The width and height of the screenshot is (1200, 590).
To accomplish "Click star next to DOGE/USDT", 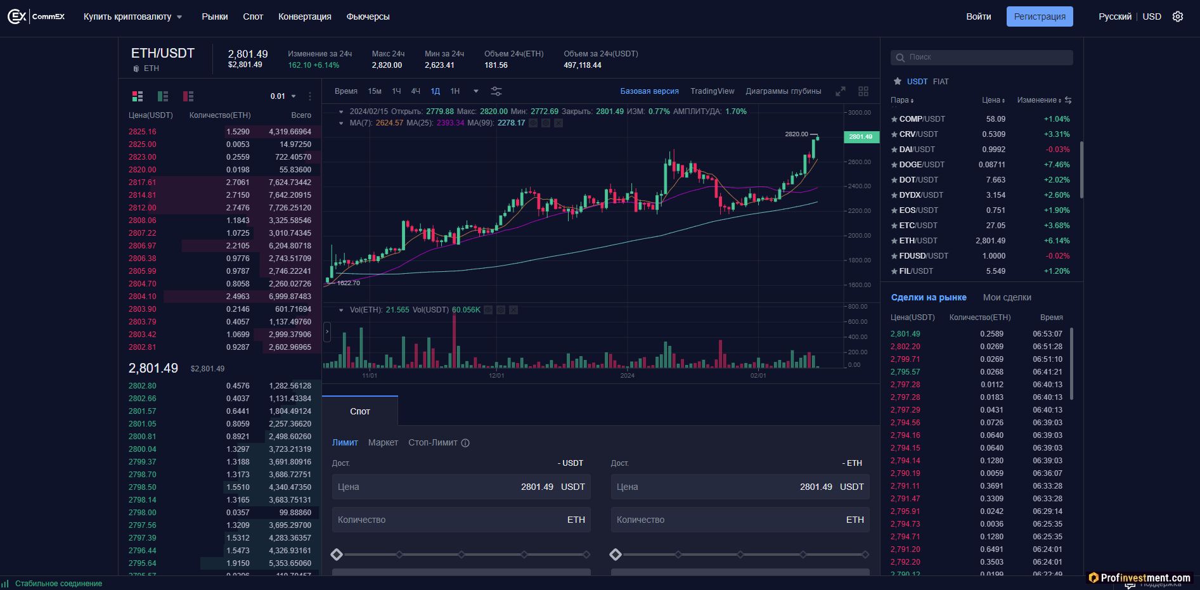I will coord(894,165).
